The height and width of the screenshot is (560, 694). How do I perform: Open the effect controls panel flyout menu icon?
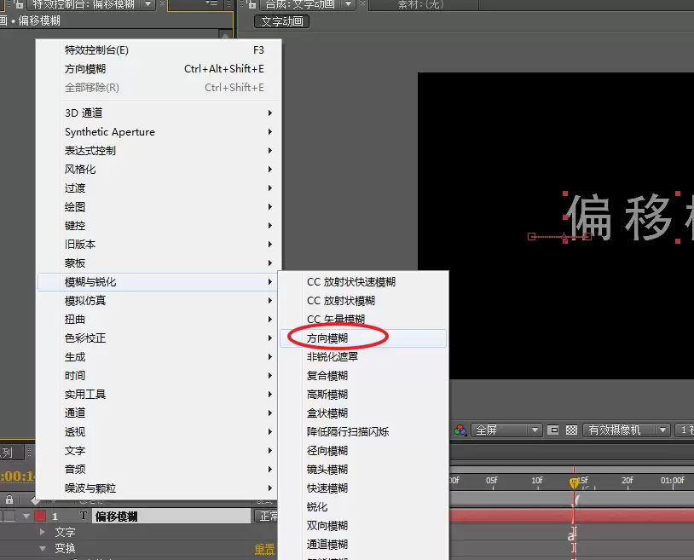pyautogui.click(x=212, y=3)
